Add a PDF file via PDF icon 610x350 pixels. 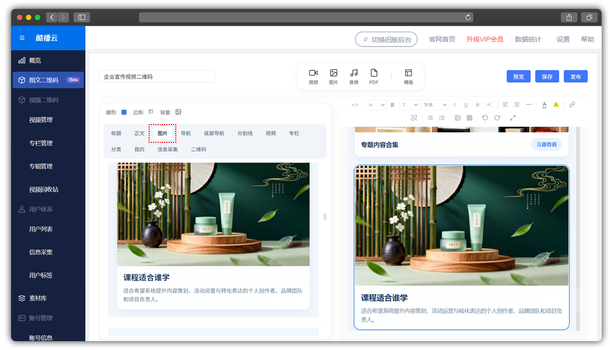pyautogui.click(x=374, y=76)
